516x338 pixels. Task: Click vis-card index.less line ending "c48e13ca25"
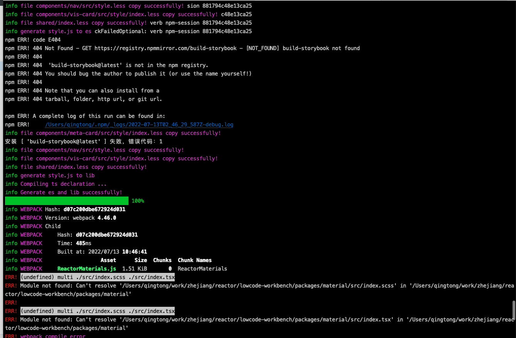(x=128, y=14)
